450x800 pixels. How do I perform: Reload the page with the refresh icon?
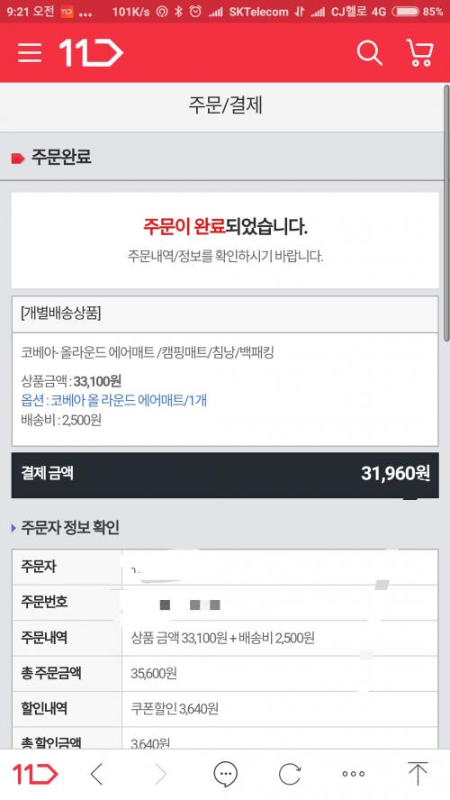290,774
